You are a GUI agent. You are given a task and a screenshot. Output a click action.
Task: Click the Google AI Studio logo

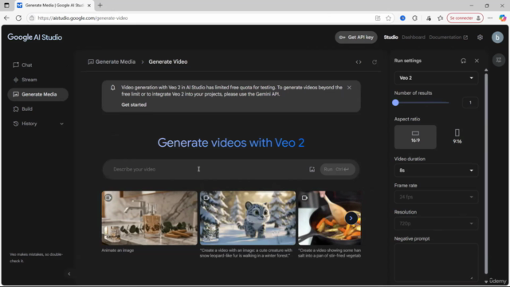[x=35, y=37]
